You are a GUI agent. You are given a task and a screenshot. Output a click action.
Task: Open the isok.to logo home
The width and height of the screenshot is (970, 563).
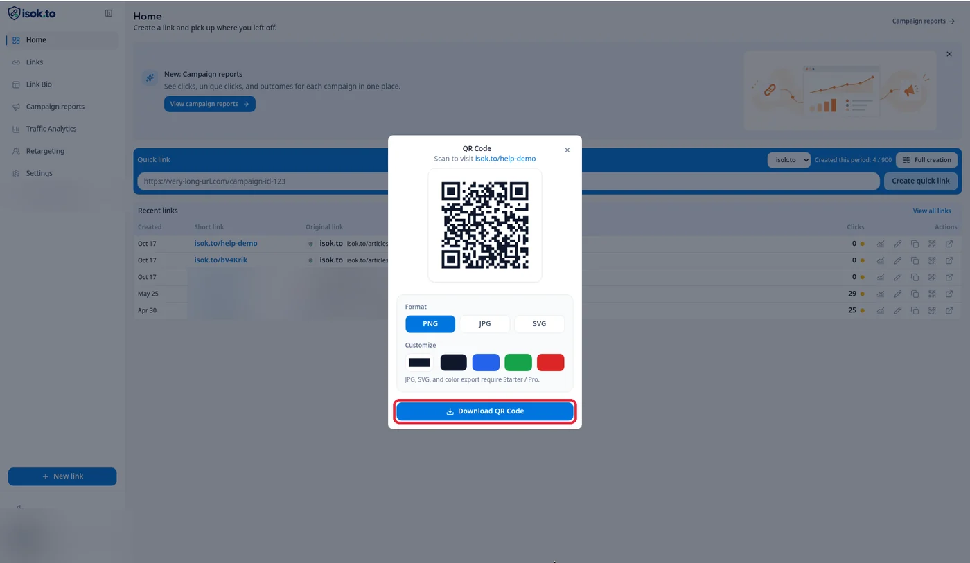(x=32, y=13)
